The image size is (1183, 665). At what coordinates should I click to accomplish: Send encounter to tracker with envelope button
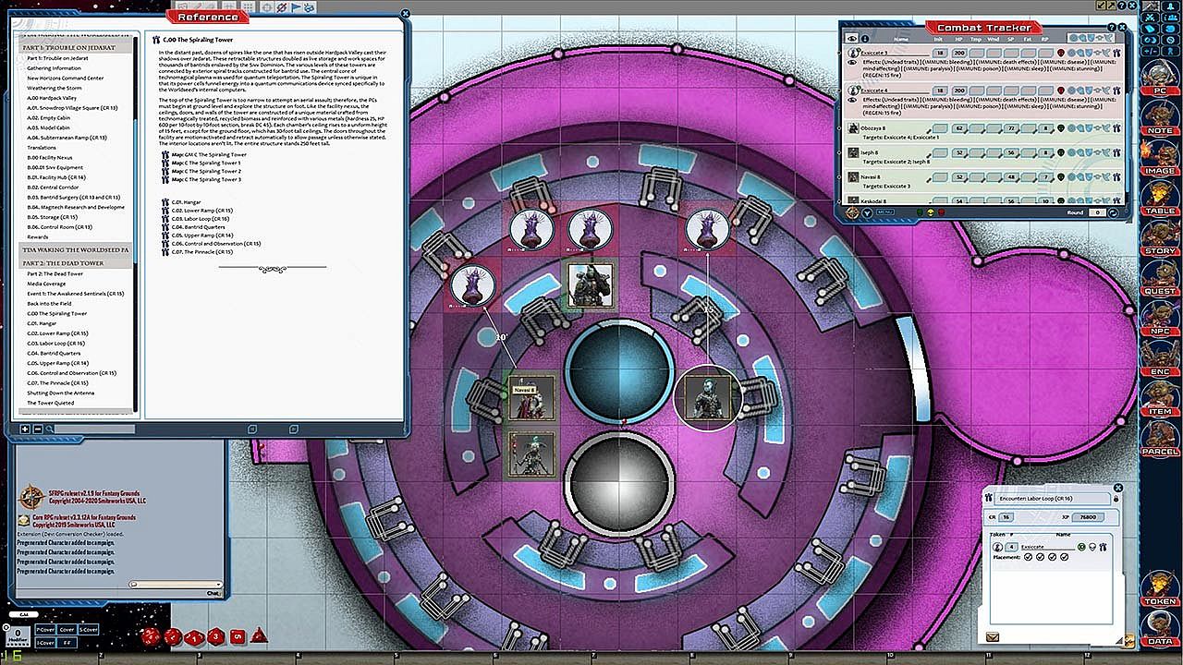click(993, 636)
